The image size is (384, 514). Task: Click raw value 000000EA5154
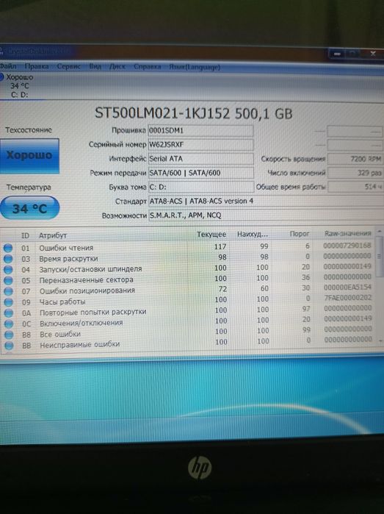[x=348, y=288]
